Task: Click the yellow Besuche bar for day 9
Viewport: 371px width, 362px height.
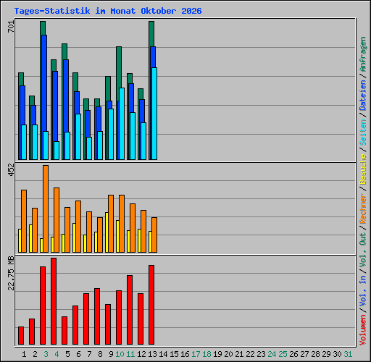Action: [107, 232]
